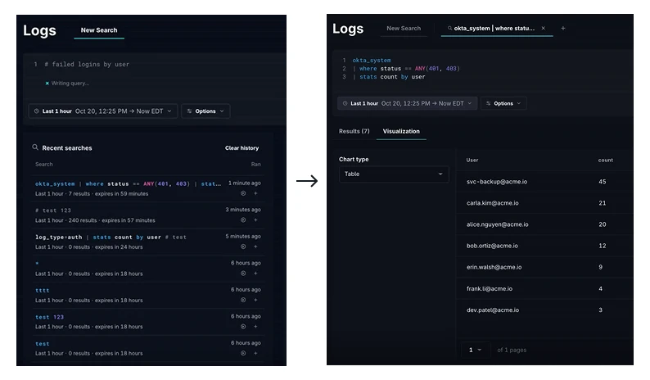This screenshot has height=380, width=650.
Task: Open the Options dropdown under the failed logins query
Action: (205, 111)
